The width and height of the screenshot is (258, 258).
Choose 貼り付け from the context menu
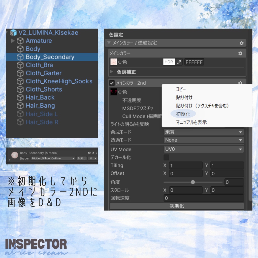(x=184, y=98)
